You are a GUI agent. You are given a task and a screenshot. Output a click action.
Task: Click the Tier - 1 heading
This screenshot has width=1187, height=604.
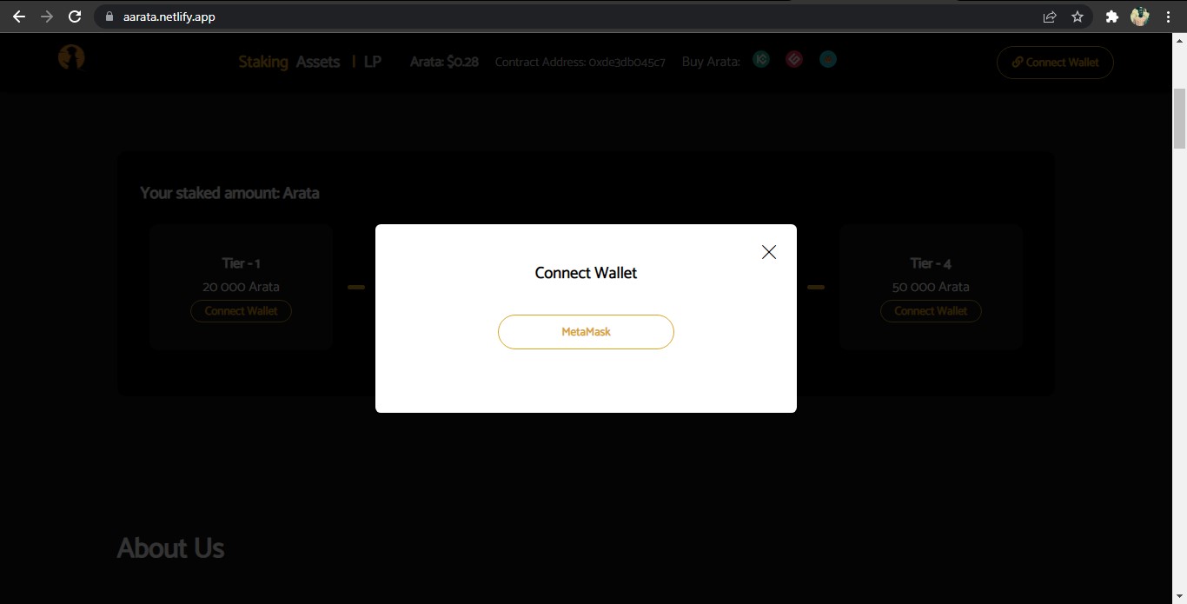[x=241, y=263]
